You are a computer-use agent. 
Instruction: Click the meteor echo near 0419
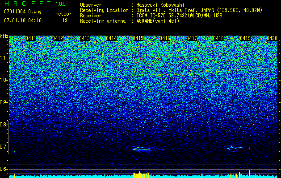(x=235, y=149)
